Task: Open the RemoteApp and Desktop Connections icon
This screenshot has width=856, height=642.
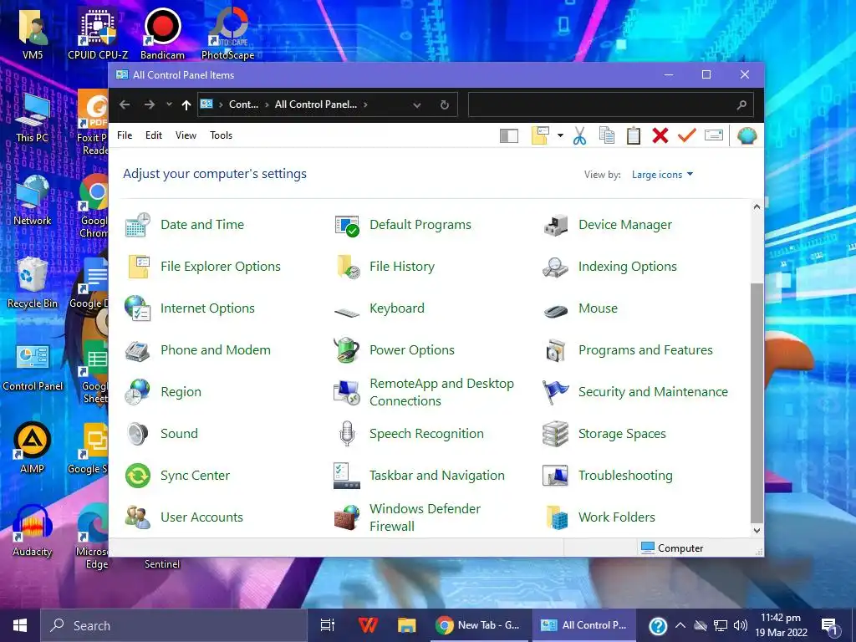Action: pos(347,392)
